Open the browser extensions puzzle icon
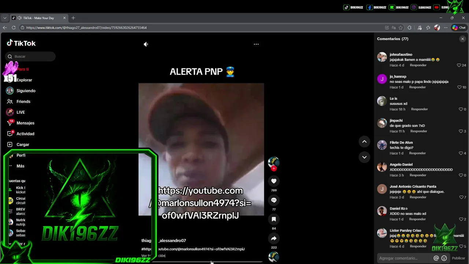 point(410,27)
